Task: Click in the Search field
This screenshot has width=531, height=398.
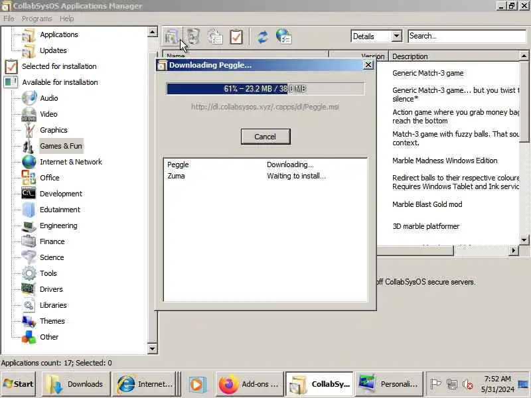Action: [467, 36]
